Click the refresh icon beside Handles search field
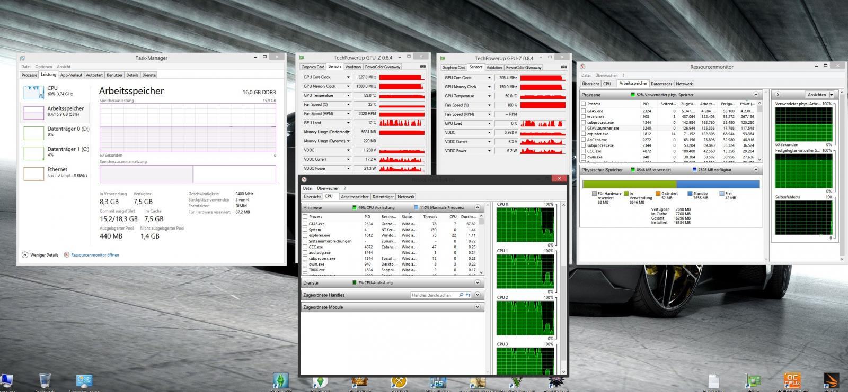Image resolution: width=848 pixels, height=392 pixels. pos(469,295)
